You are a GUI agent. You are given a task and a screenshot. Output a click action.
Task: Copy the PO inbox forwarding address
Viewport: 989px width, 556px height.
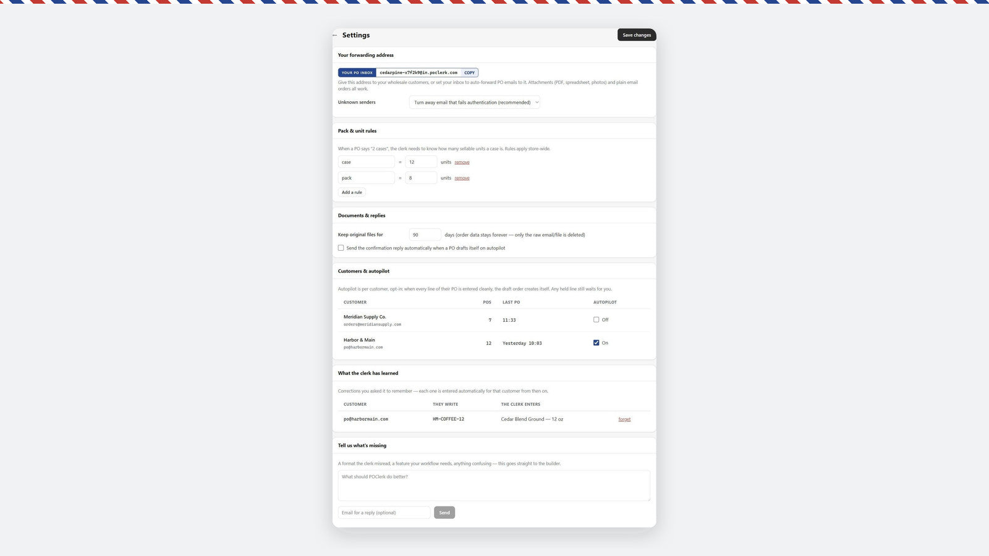(x=470, y=73)
